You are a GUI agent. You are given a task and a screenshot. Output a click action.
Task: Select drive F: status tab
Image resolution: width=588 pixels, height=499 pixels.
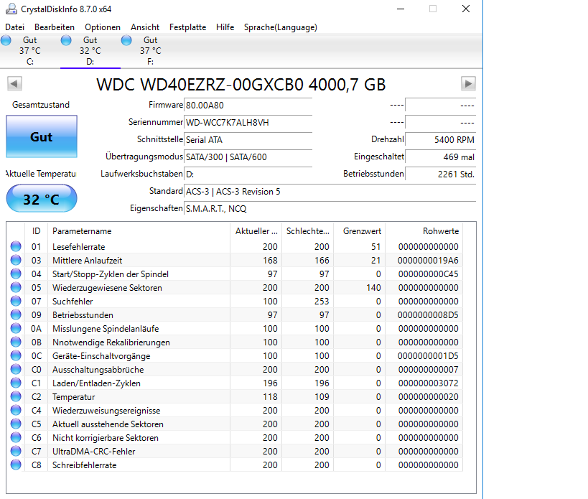(150, 50)
